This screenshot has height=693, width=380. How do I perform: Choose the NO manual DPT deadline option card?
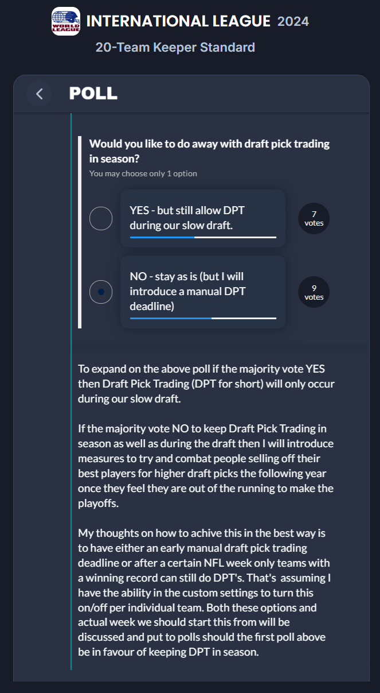[203, 292]
